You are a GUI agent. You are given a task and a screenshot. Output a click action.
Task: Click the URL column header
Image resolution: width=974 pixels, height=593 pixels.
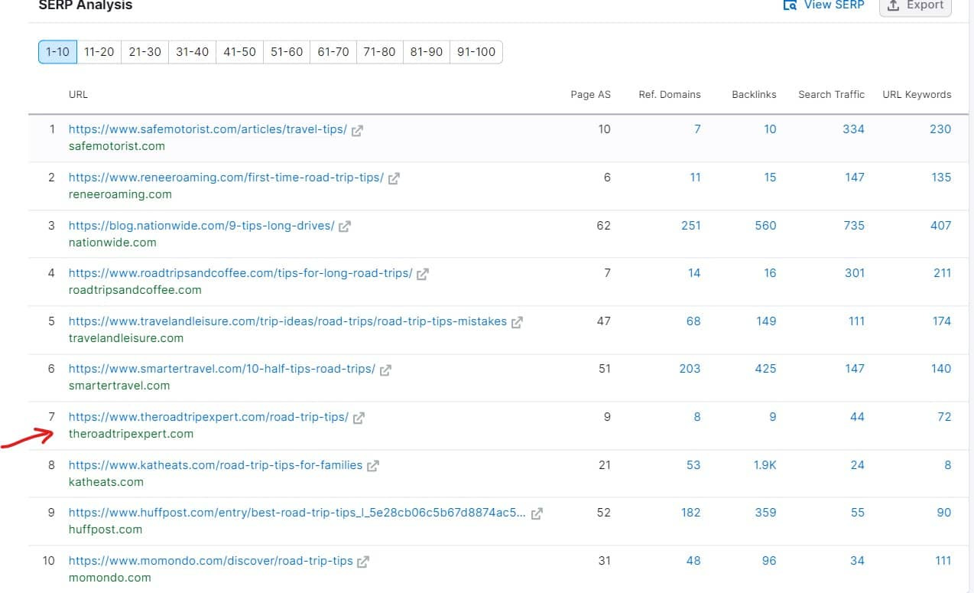[78, 95]
